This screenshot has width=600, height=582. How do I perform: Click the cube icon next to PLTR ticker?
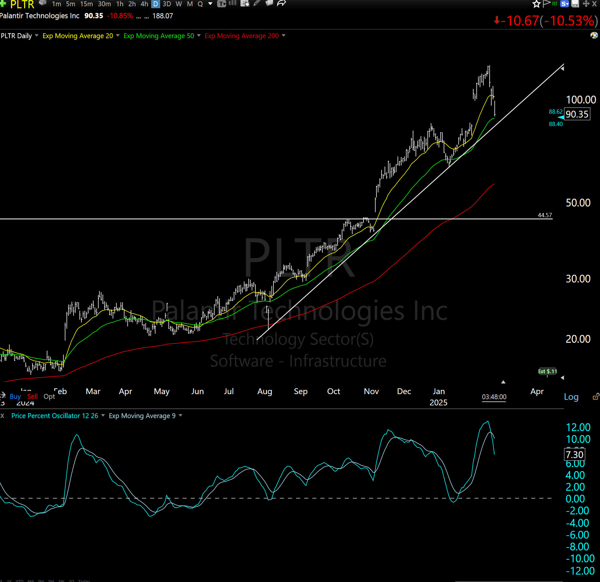point(43,3)
